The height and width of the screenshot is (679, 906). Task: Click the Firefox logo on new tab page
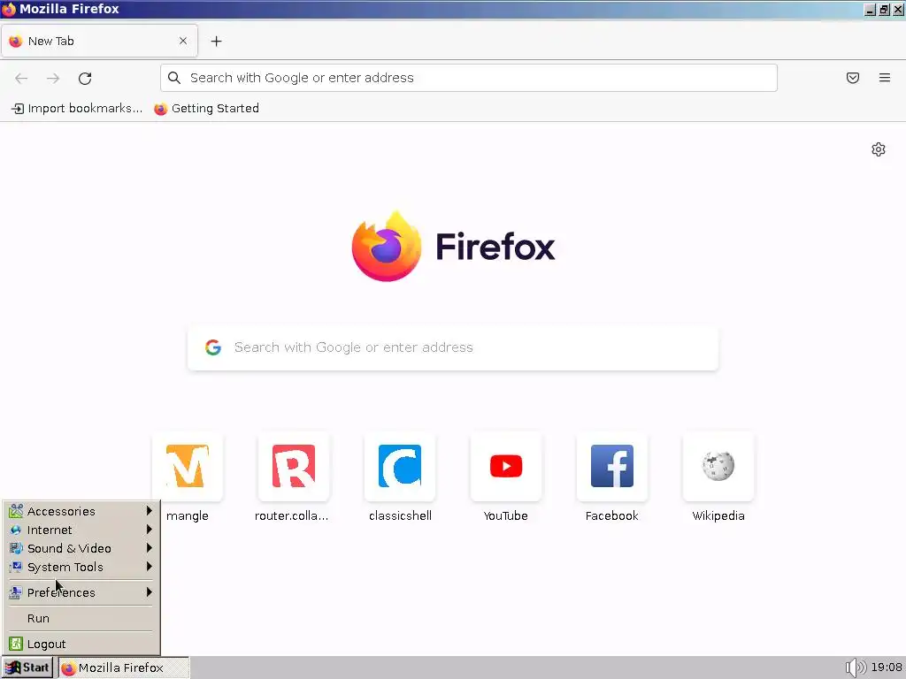point(387,247)
